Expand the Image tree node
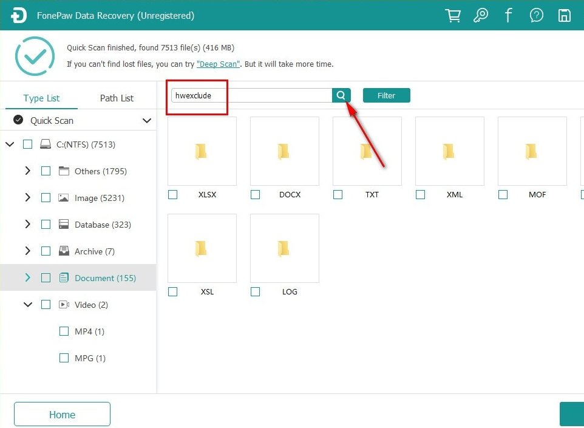 click(x=27, y=197)
